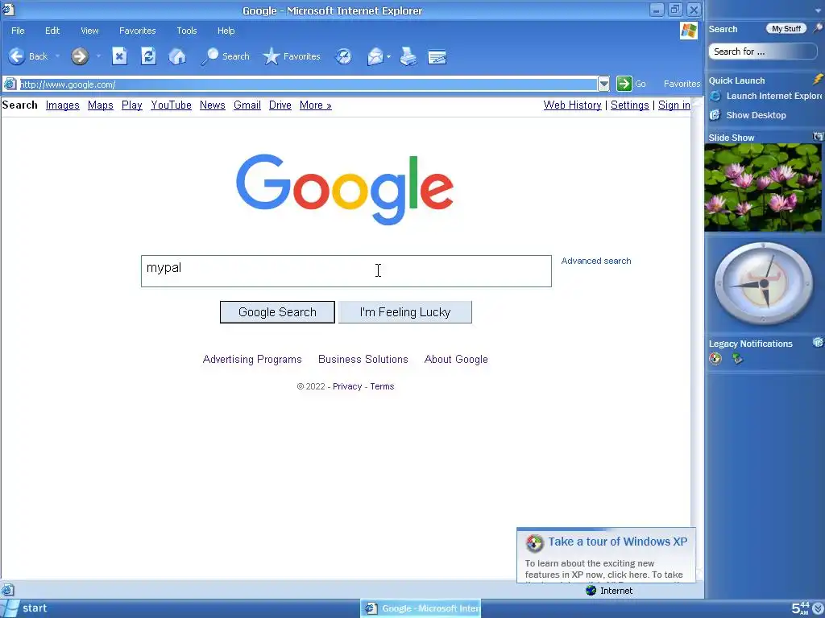Click the sidebar Search for field
Viewport: 825px width, 618px height.
[763, 51]
